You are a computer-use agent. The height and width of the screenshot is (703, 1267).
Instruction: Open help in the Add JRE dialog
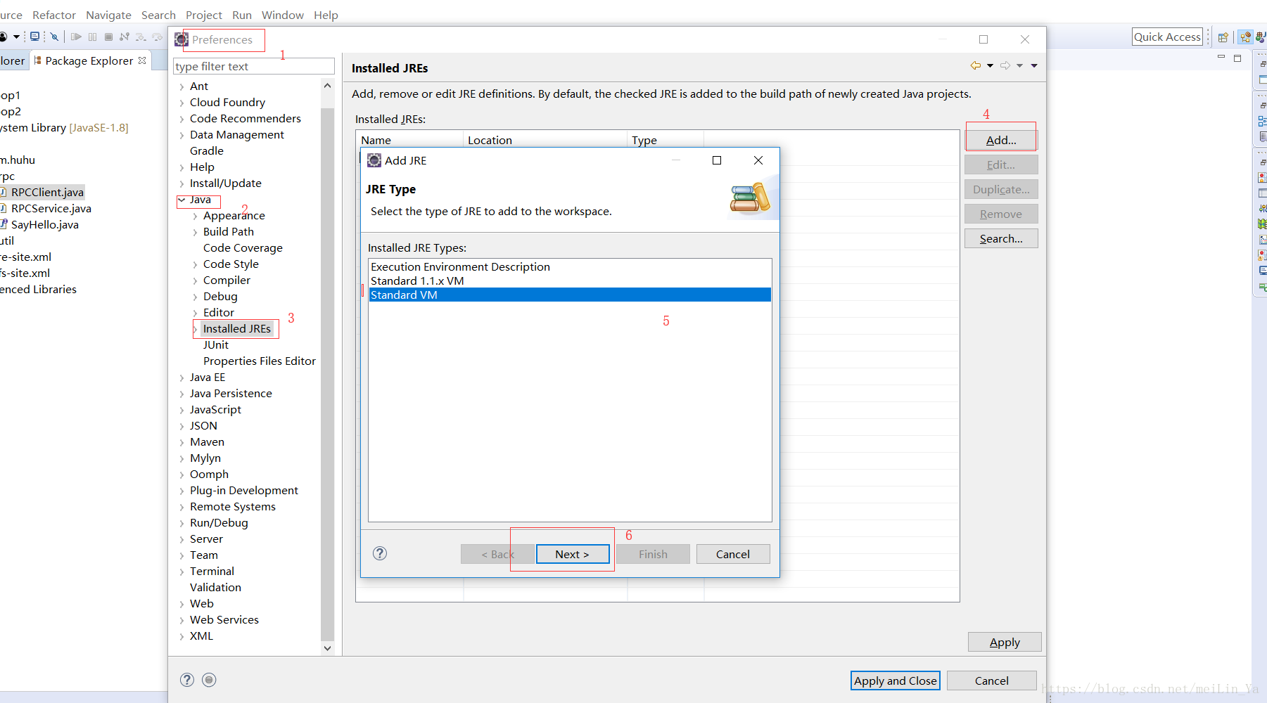[380, 553]
